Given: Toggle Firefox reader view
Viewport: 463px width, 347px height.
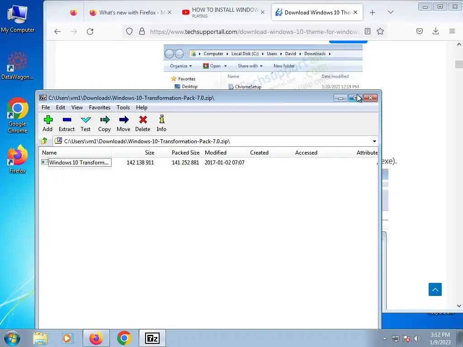Looking at the screenshot, I should pos(368,31).
